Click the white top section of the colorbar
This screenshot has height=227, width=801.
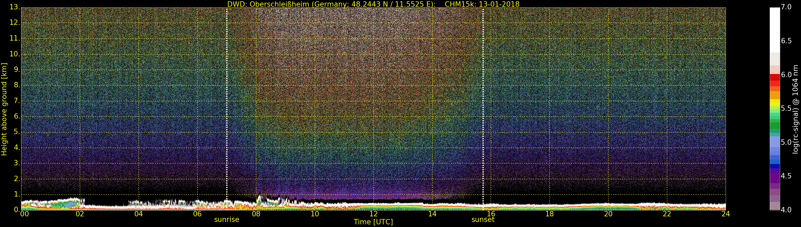click(x=775, y=30)
